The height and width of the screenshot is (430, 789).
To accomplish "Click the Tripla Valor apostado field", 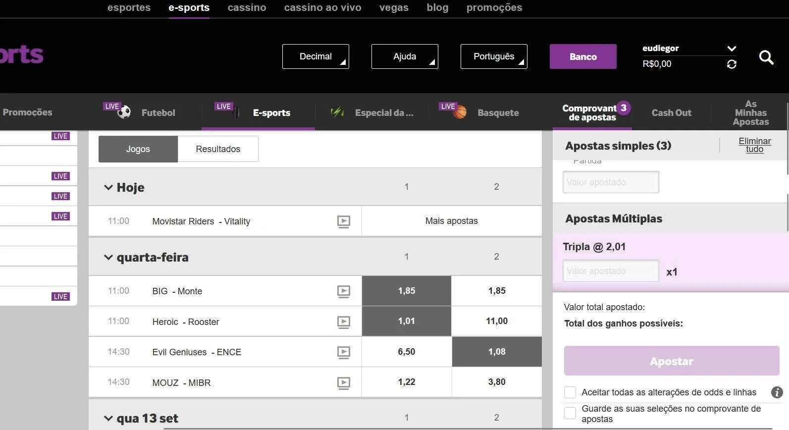I will coord(611,271).
